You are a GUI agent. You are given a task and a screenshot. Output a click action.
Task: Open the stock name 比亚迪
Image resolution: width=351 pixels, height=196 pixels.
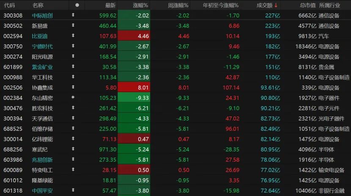tap(40, 36)
